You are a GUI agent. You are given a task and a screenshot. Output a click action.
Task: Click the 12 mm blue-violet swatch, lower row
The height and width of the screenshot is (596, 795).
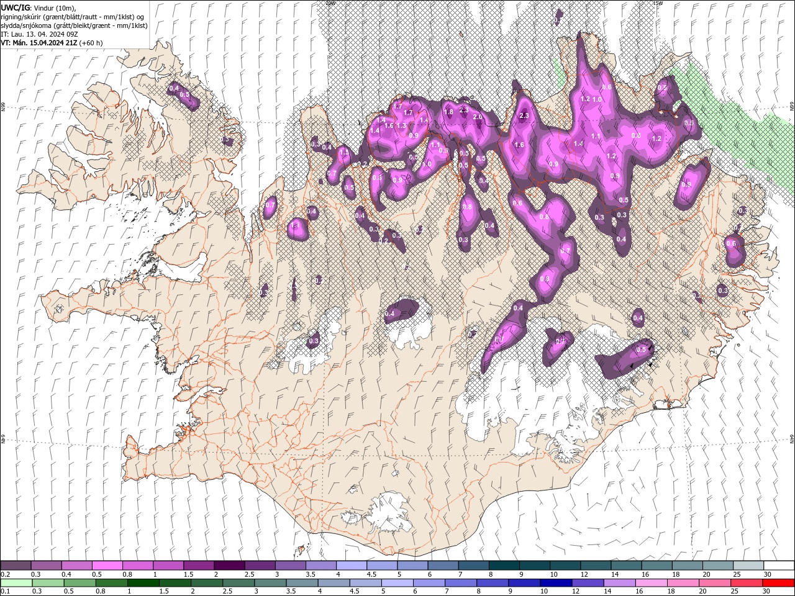point(588,583)
